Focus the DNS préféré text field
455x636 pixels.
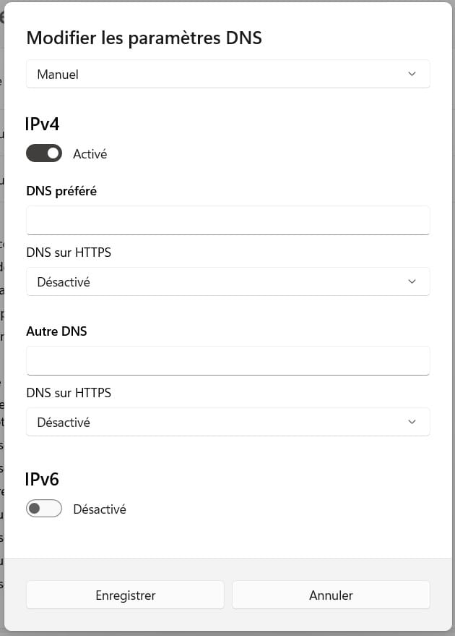[227, 220]
